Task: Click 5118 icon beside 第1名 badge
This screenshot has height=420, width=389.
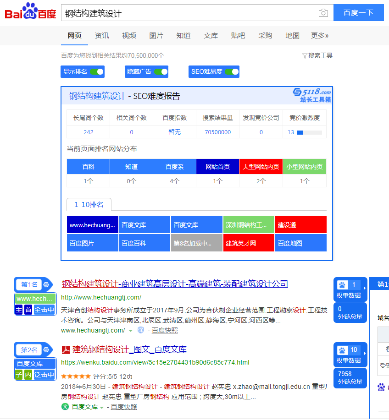Action: [x=46, y=284]
